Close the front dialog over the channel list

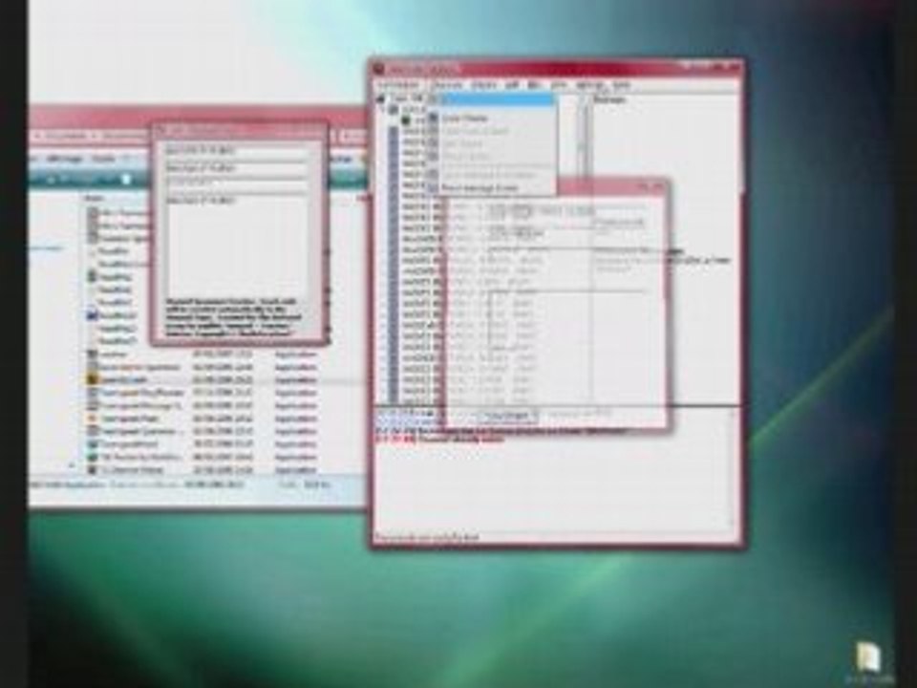[x=658, y=186]
